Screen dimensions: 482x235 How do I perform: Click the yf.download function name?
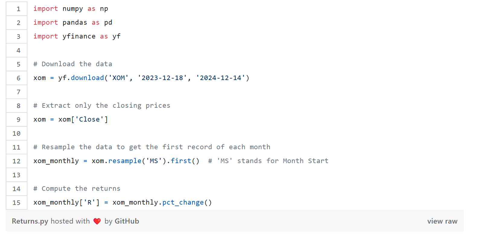tap(87, 78)
